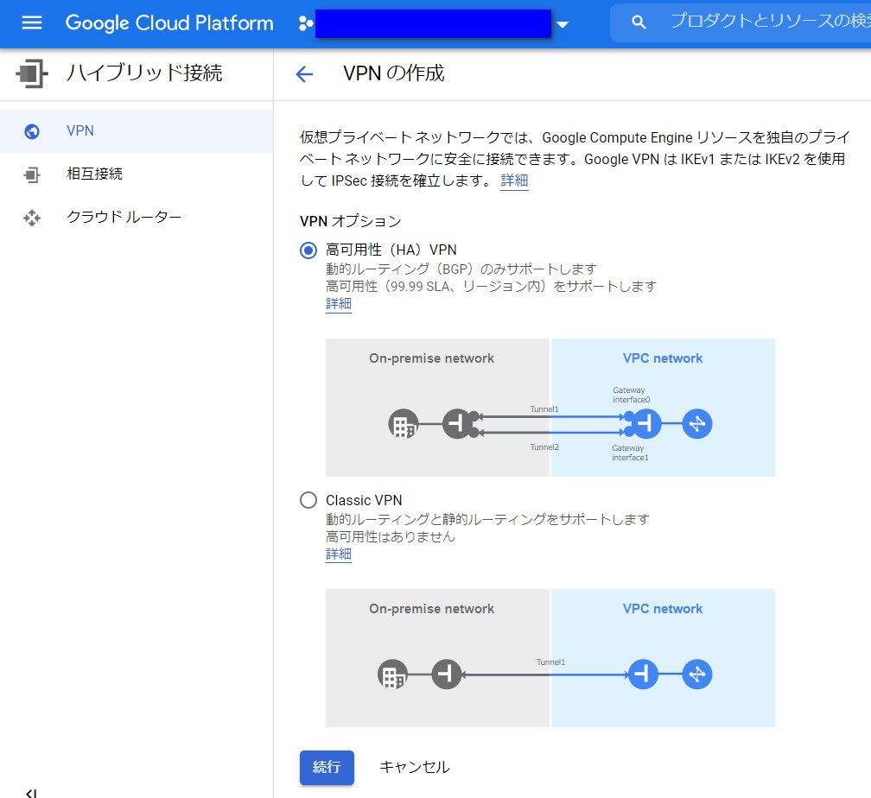Open the 詳細 link under HA VPN
The height and width of the screenshot is (798, 871).
(339, 304)
